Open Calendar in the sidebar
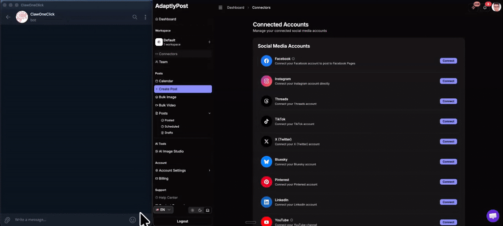The image size is (503, 226). (x=183, y=81)
